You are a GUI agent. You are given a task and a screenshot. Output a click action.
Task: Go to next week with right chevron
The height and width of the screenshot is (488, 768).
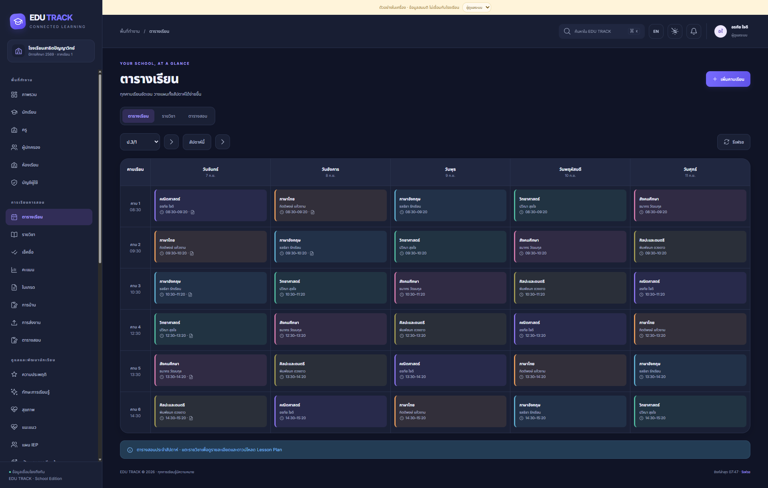point(222,142)
